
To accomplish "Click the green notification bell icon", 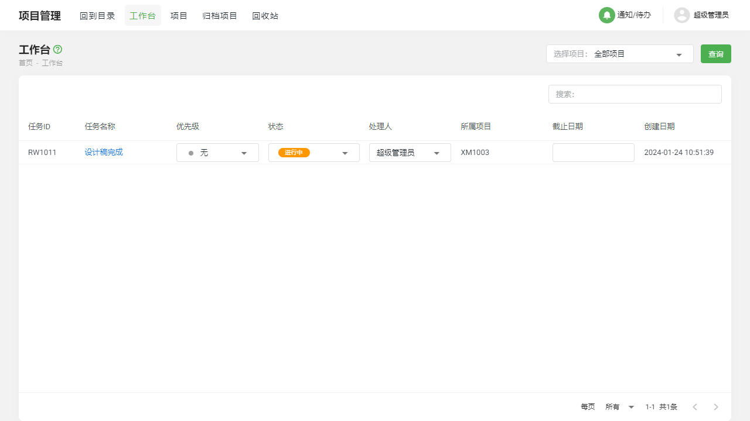I will point(606,15).
